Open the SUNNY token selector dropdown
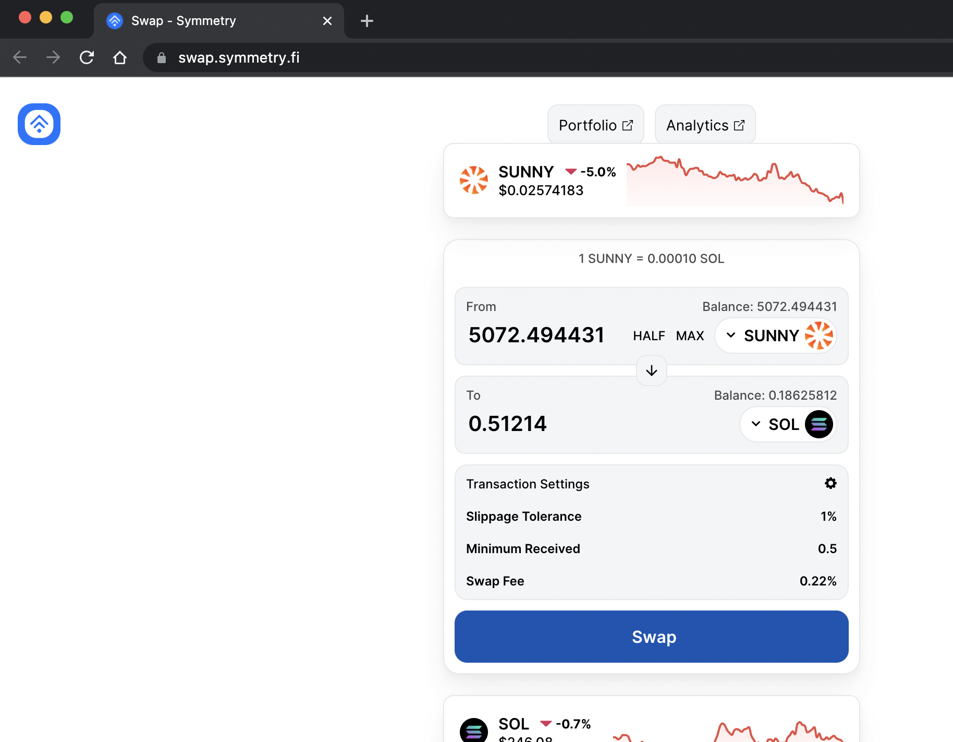 point(776,336)
